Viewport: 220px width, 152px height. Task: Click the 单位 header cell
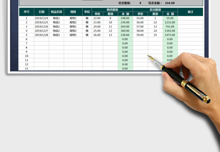tap(87, 12)
